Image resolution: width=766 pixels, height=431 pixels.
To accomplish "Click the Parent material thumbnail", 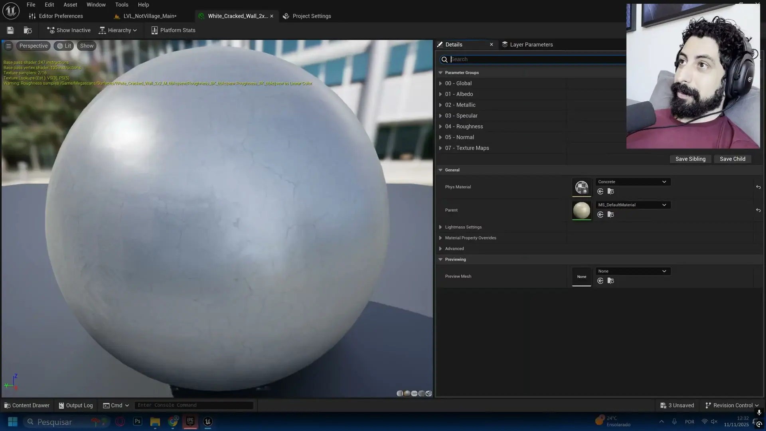I will 581,210.
